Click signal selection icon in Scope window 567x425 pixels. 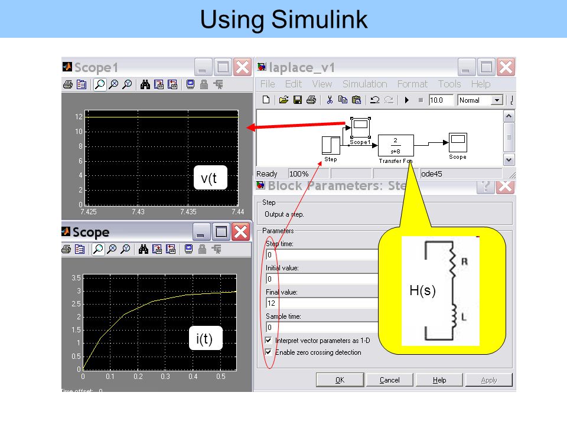click(x=216, y=249)
